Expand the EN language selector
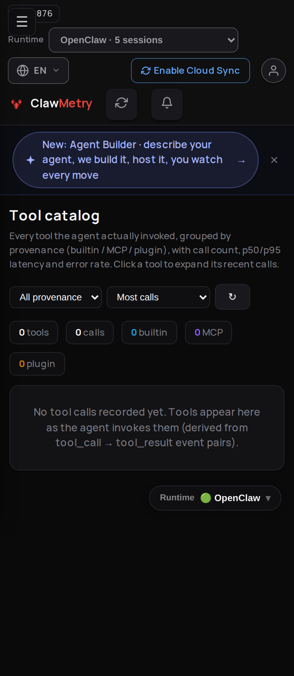 pyautogui.click(x=38, y=71)
